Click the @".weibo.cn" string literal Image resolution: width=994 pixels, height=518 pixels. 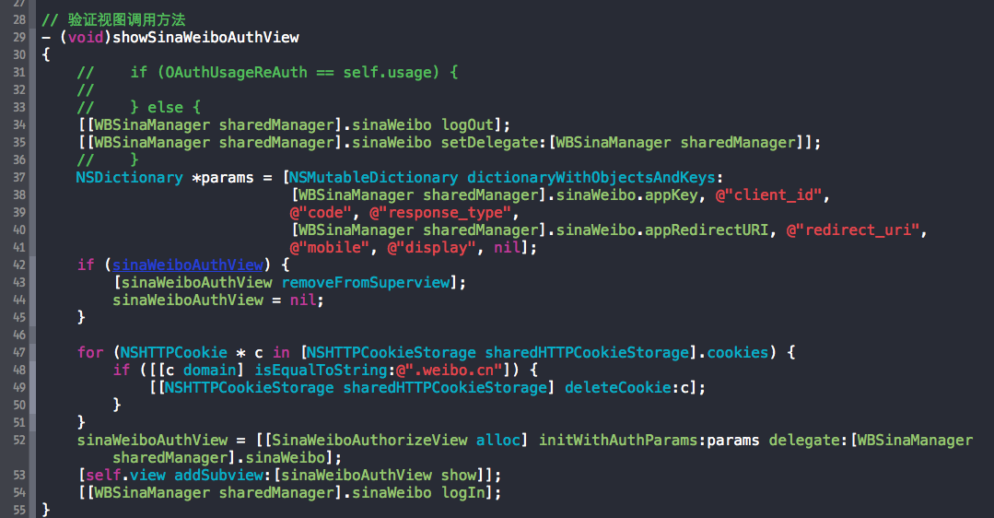[x=450, y=371]
